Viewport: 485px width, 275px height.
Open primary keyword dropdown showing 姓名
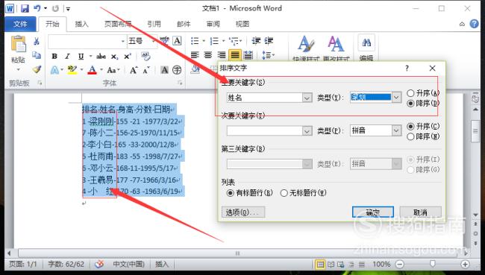(x=307, y=98)
